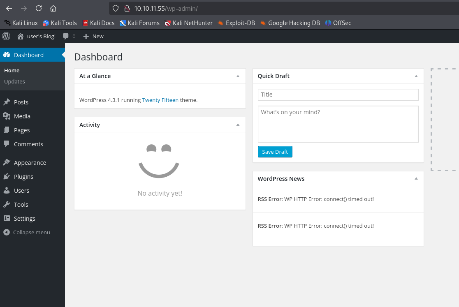Toggle the Quick Draft panel arrow
This screenshot has width=459, height=307.
(x=416, y=76)
